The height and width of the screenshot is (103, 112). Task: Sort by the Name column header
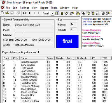click(x=32, y=58)
